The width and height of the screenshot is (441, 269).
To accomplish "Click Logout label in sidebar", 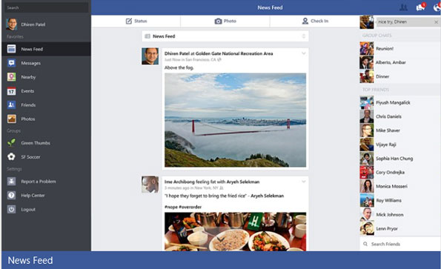I will (x=28, y=210).
